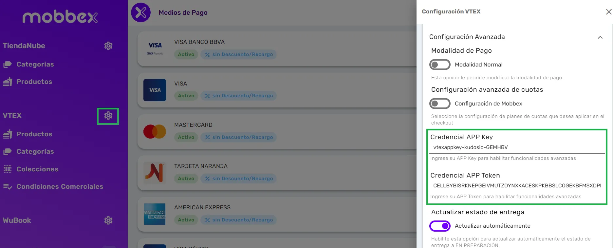Click the VTEX Productos icon
The height and width of the screenshot is (248, 613).
8,134
